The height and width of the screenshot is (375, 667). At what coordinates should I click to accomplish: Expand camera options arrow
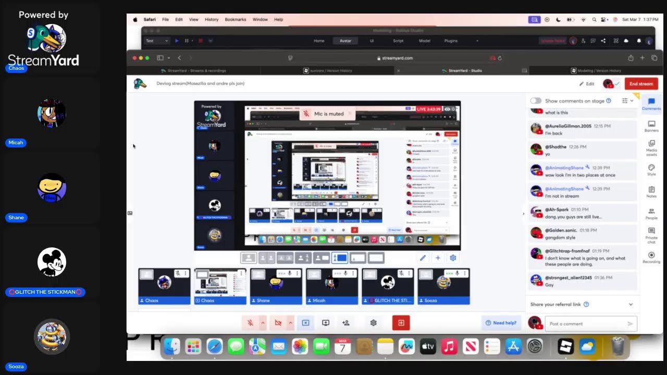point(290,323)
